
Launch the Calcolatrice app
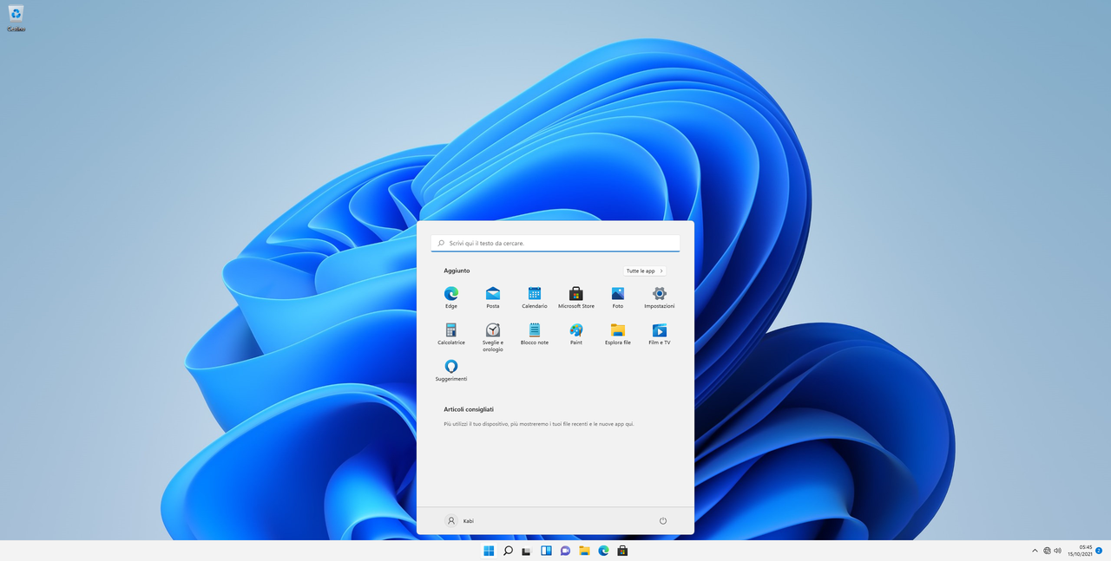click(451, 334)
